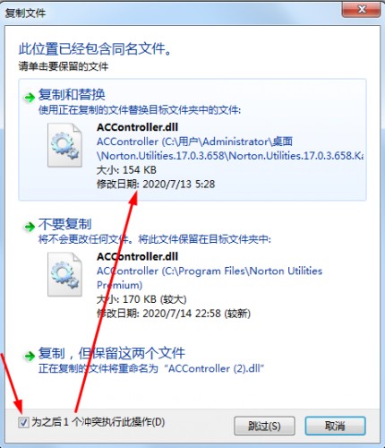Click the 跳过(S) button
This screenshot has width=385, height=448.
coord(264,426)
